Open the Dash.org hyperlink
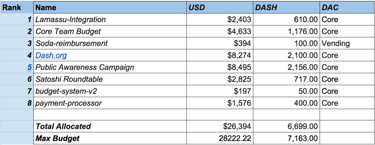The image size is (375, 145). (51, 55)
